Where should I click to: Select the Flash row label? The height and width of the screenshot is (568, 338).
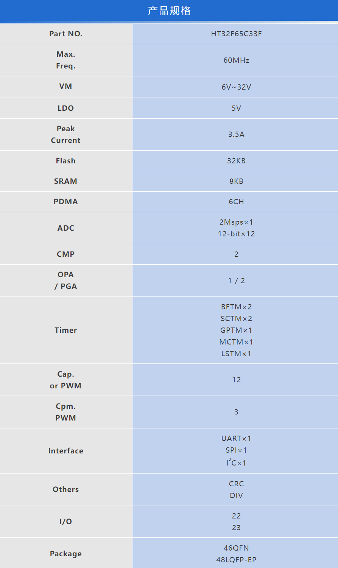coord(66,161)
